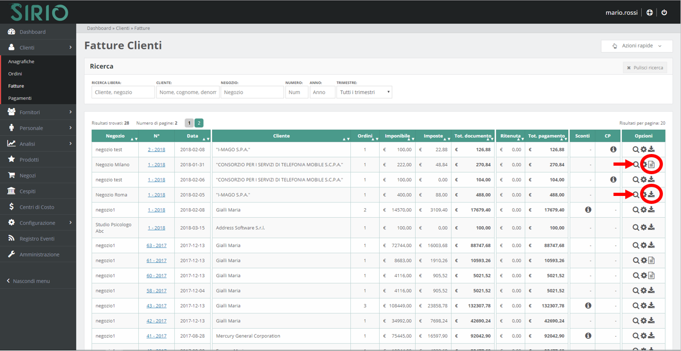Open document icon for invoice 61 - 2017
The height and width of the screenshot is (351, 681).
(x=651, y=261)
